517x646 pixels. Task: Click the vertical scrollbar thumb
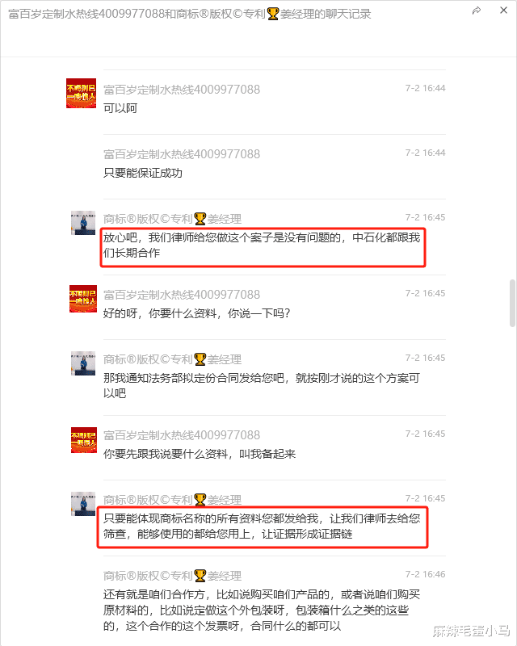(x=512, y=303)
